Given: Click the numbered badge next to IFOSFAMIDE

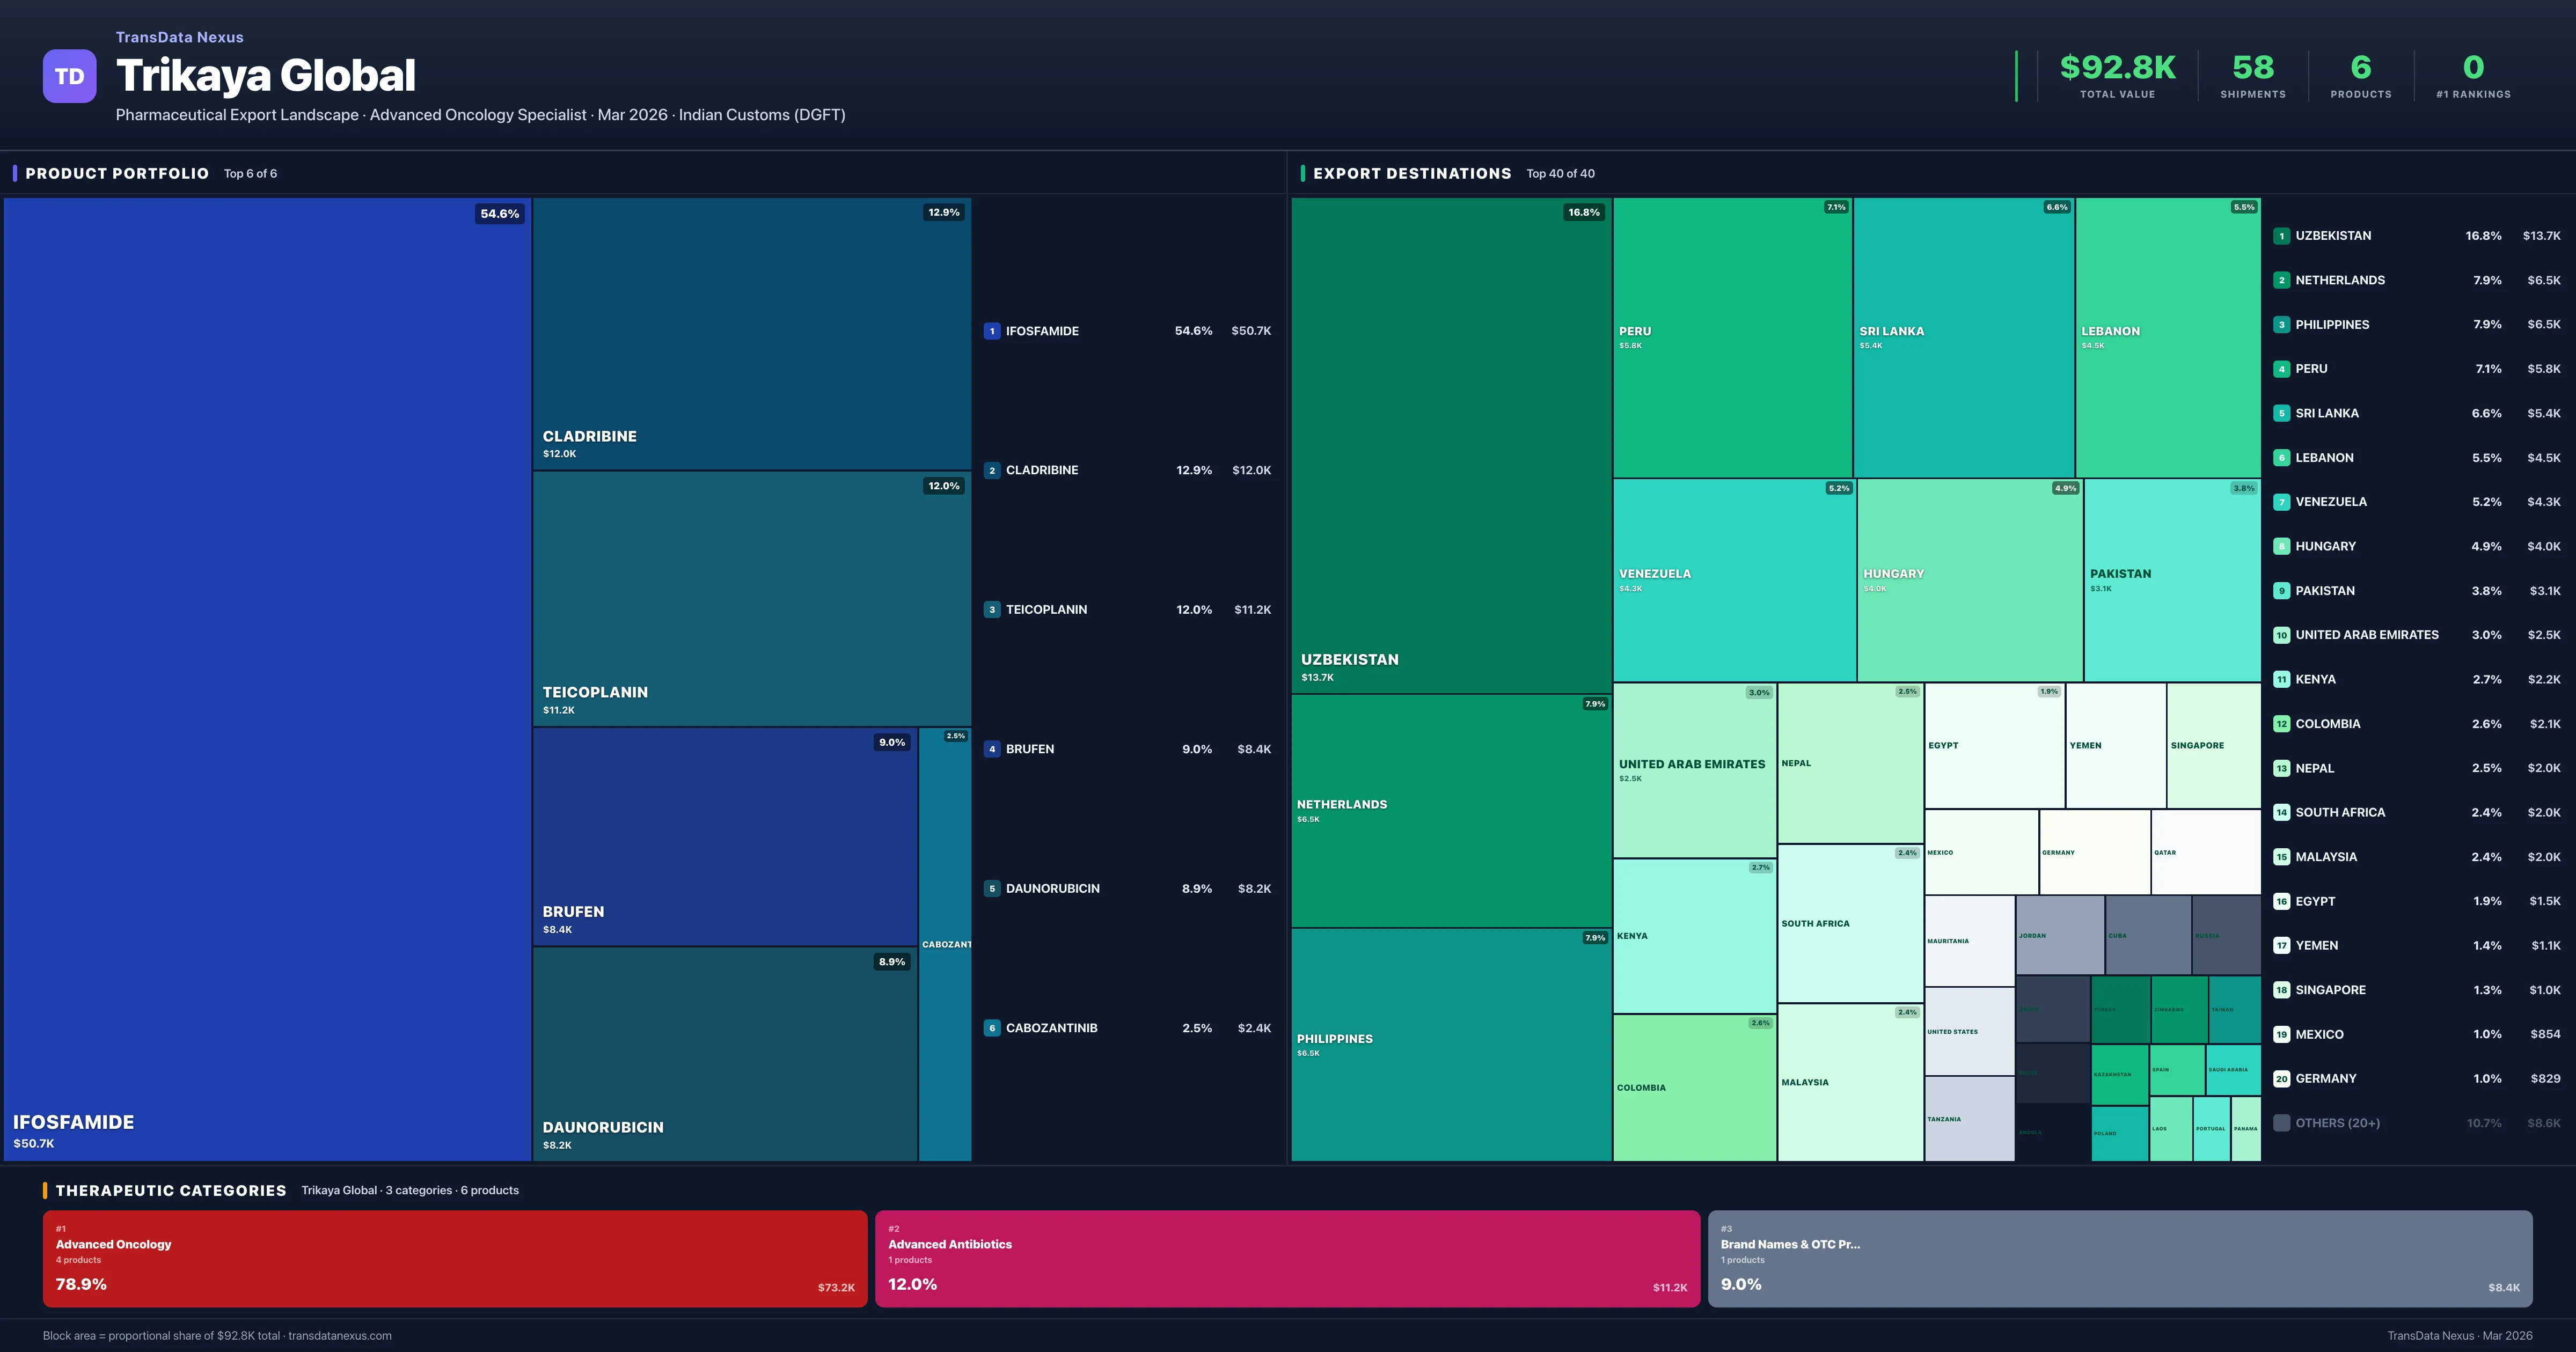Looking at the screenshot, I should click(x=991, y=330).
